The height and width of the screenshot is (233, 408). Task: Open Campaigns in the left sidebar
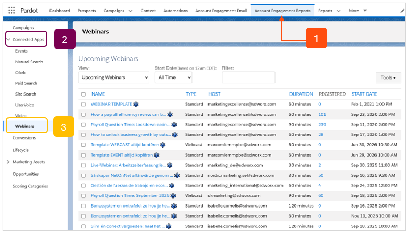pyautogui.click(x=23, y=28)
